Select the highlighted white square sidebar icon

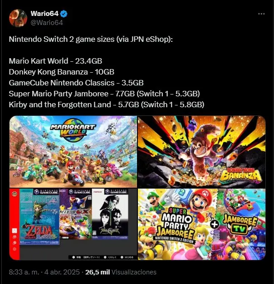click(15, 231)
